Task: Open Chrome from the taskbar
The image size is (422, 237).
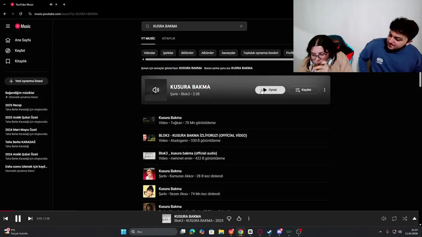Action: tap(241, 232)
